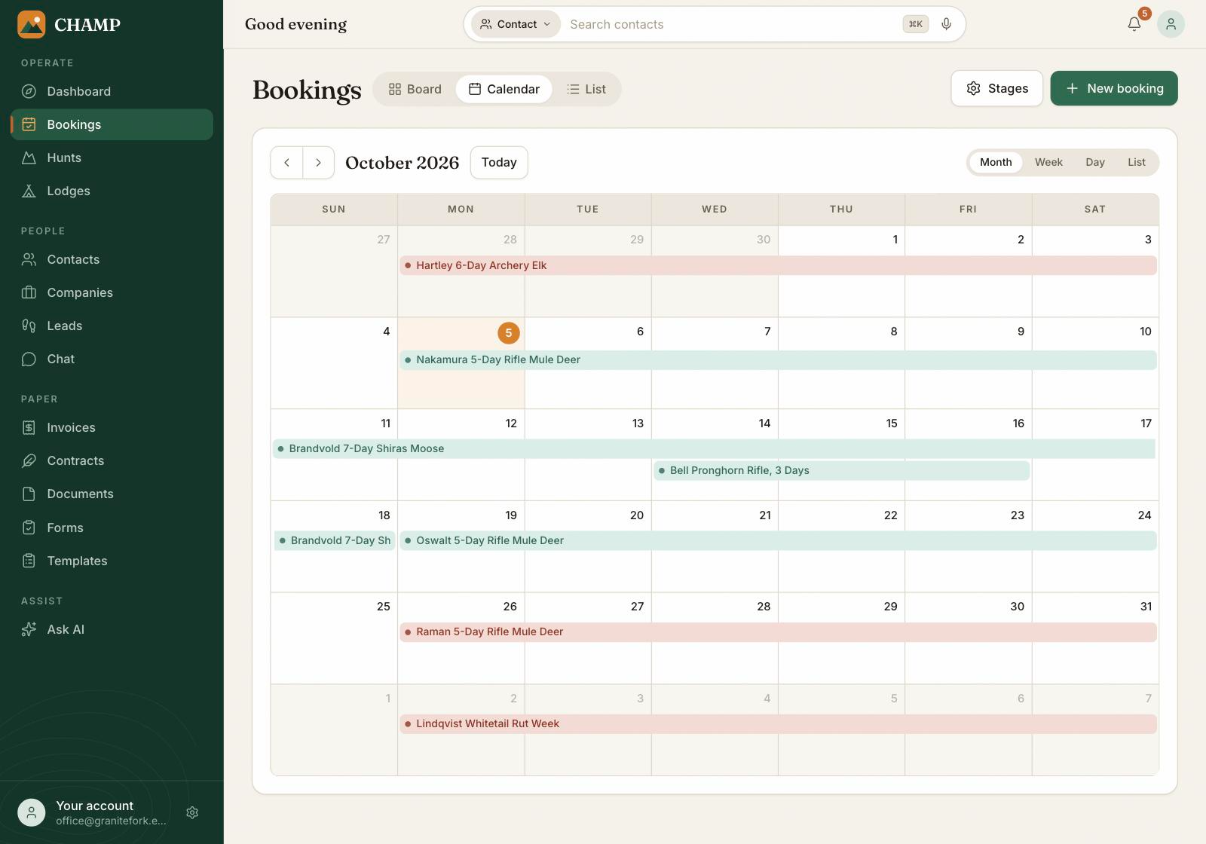Open Templates from the sidebar
The height and width of the screenshot is (844, 1206).
112,561
